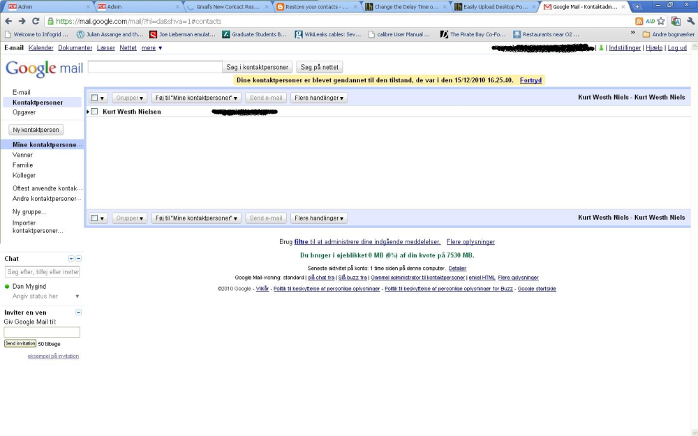This screenshot has height=436, width=698.
Task: Expand the Føj til Mine kontaktpersoner dropdown
Action: point(196,98)
